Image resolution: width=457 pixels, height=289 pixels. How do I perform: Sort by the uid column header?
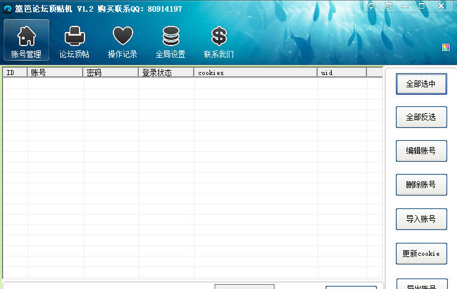342,73
